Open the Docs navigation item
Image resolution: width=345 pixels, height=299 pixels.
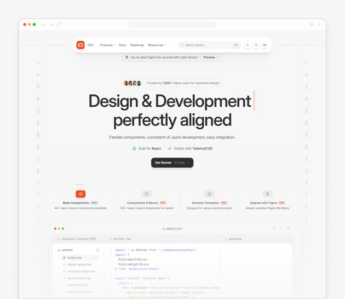tap(122, 45)
